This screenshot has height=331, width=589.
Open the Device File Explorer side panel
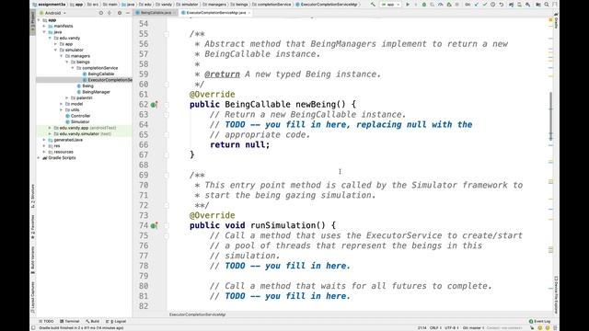(x=556, y=294)
